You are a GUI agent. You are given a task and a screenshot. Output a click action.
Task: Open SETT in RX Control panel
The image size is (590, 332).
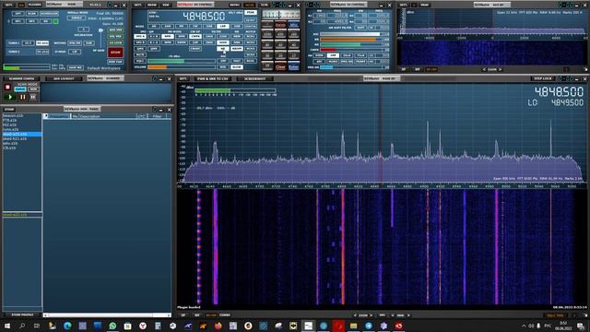coord(138,5)
